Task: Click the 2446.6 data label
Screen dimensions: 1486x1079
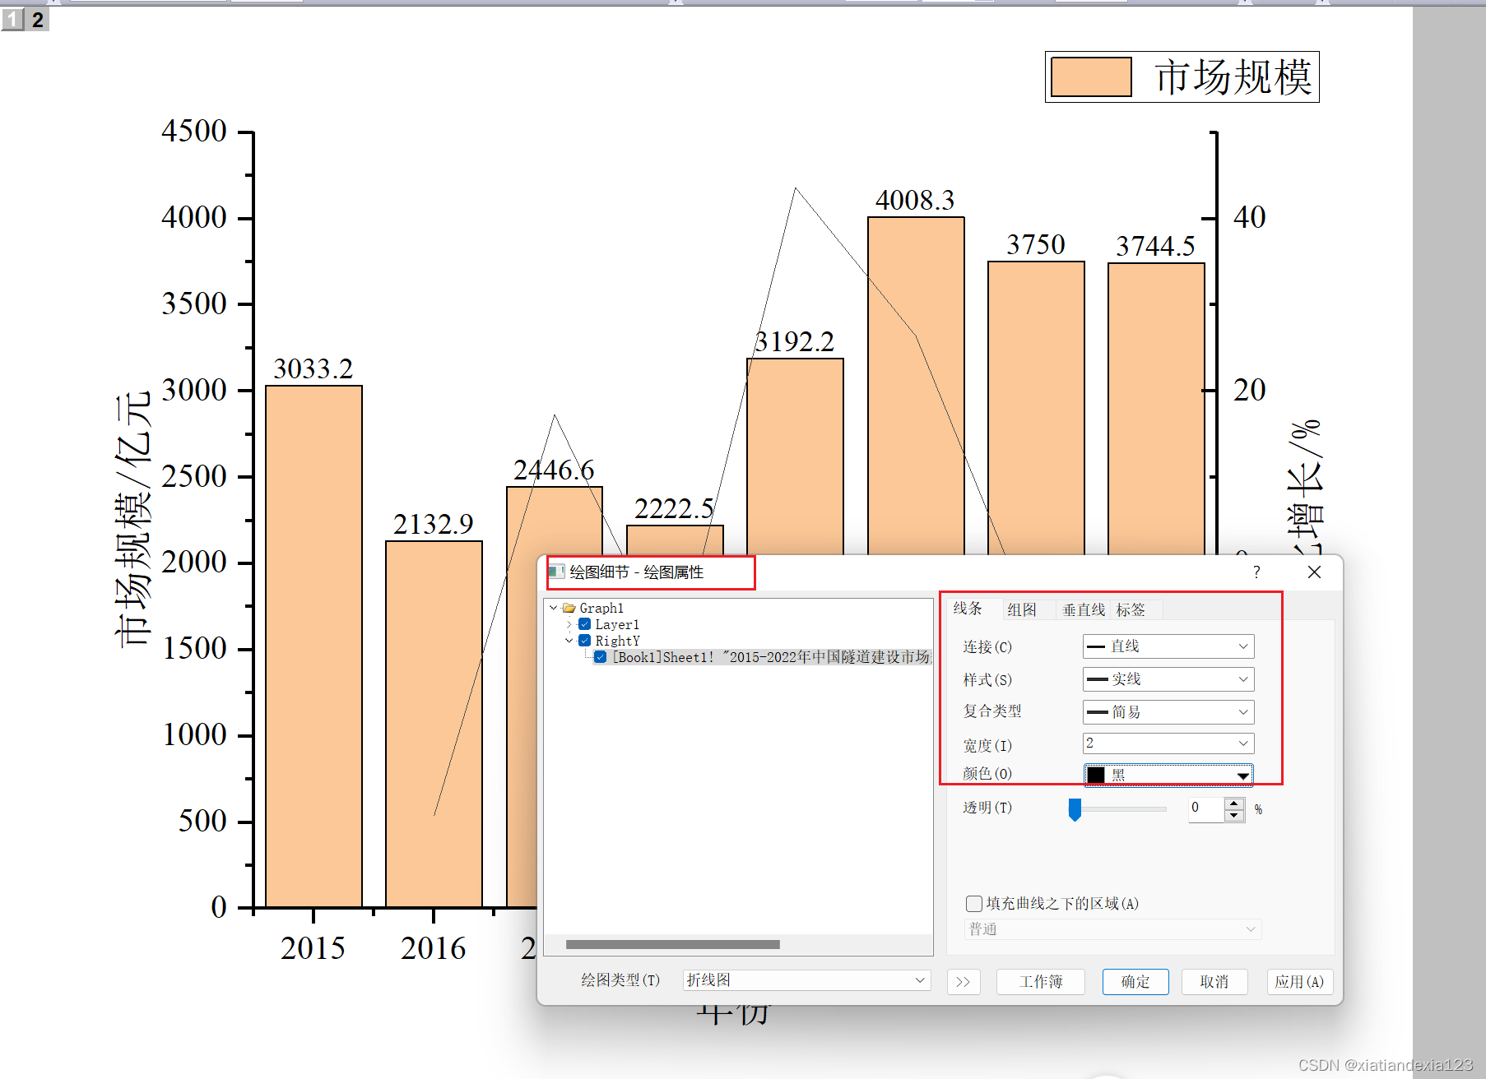Action: (x=554, y=470)
